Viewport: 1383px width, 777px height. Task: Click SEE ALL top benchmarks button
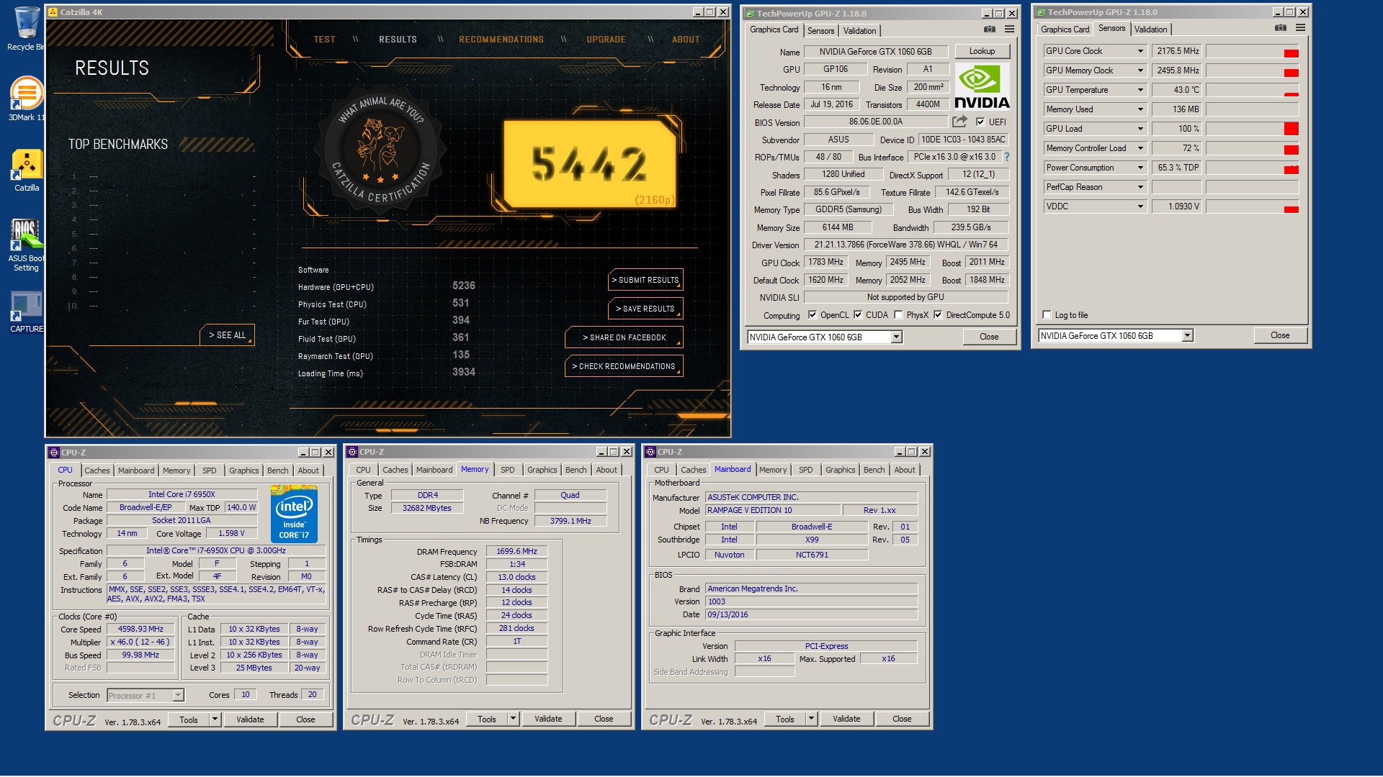tap(228, 335)
